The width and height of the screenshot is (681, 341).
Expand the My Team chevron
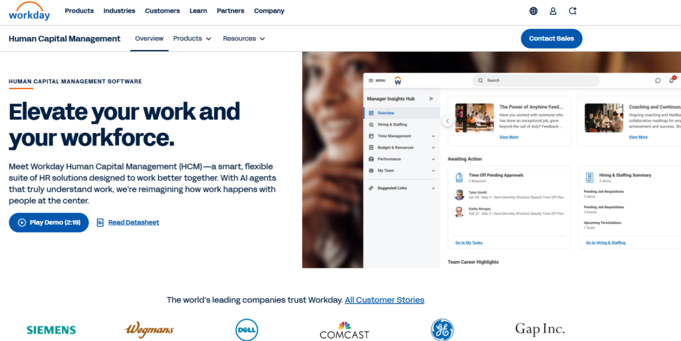[x=433, y=170]
